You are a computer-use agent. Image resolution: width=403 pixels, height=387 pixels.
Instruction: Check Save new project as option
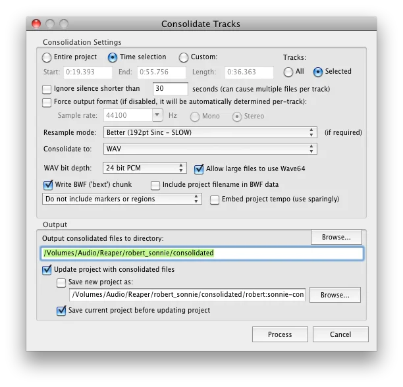pos(61,283)
